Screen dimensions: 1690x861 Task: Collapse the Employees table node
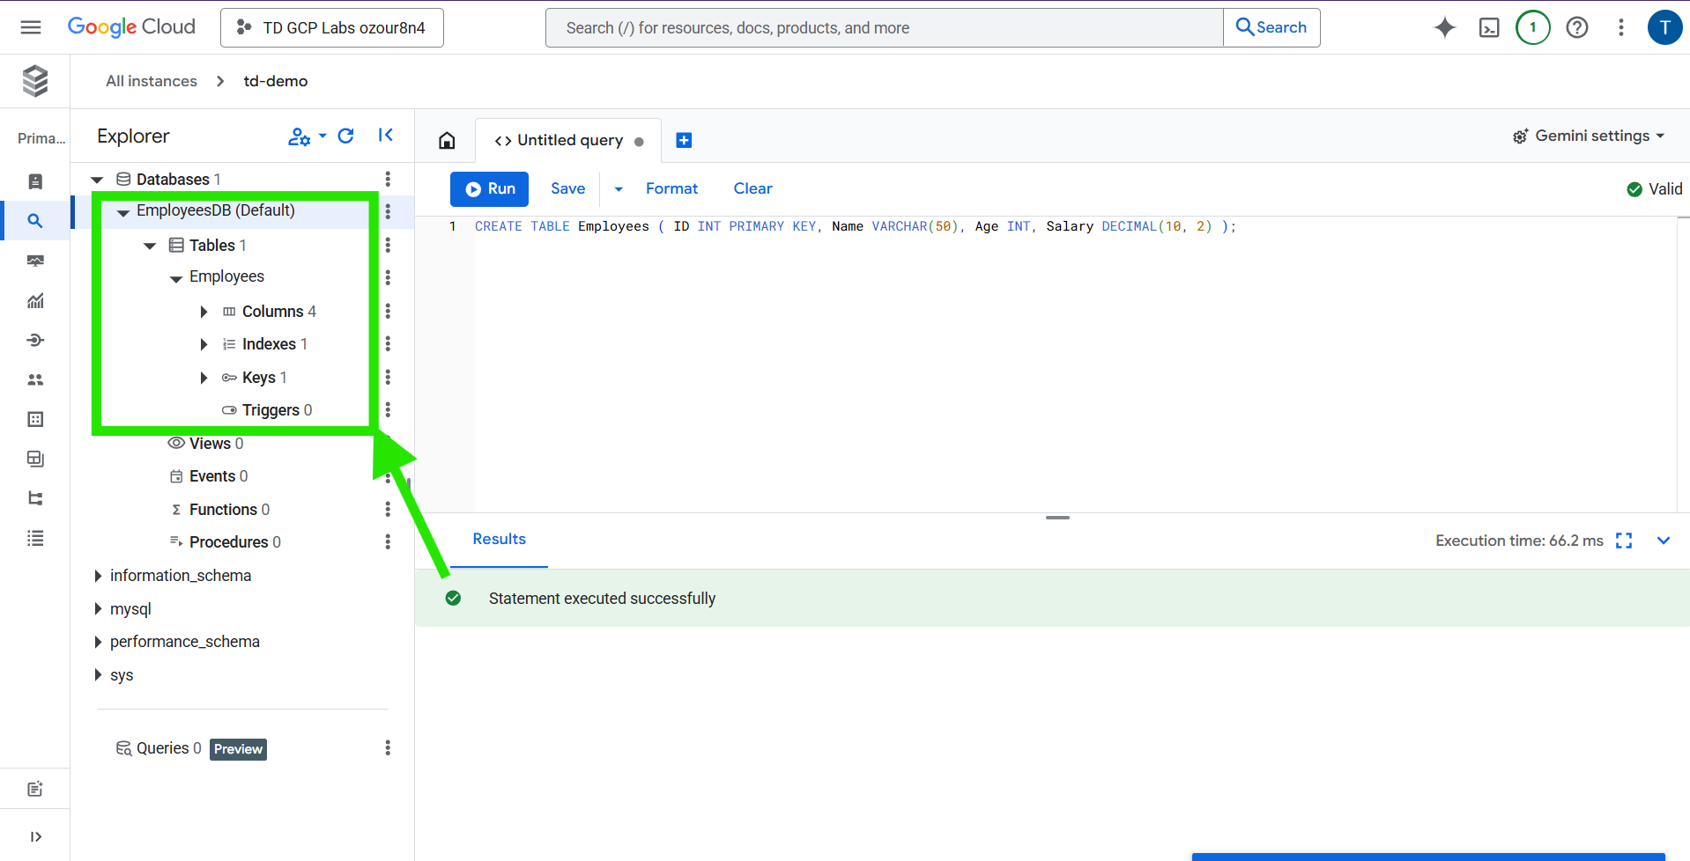(x=176, y=278)
